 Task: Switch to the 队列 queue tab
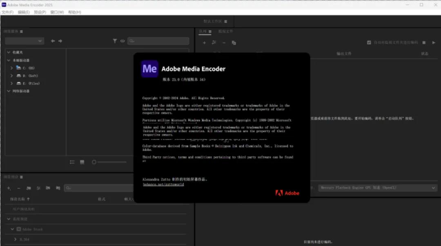click(x=203, y=31)
